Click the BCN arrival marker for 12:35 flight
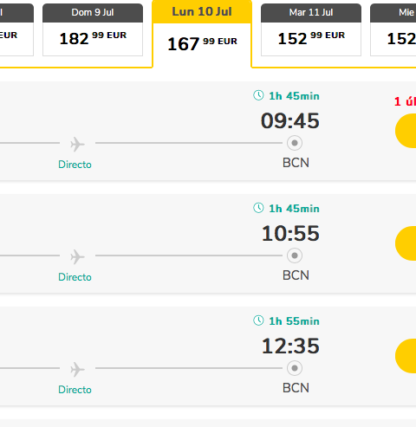The width and height of the screenshot is (416, 427). [295, 368]
